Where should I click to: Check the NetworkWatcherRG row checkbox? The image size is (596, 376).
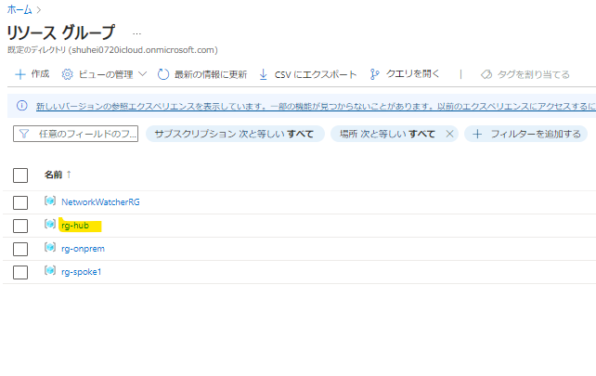[20, 202]
